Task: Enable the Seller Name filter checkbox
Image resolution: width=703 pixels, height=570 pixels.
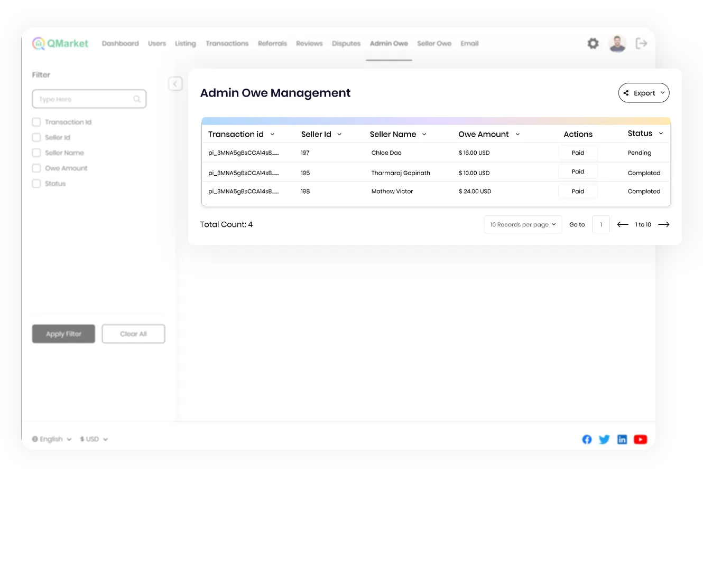Action: (x=36, y=153)
